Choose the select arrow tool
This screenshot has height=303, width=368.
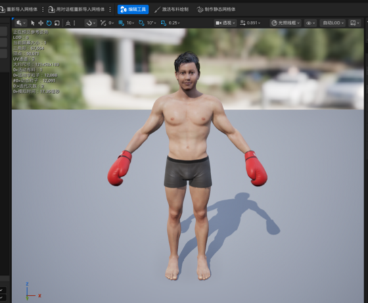pyautogui.click(x=32, y=23)
